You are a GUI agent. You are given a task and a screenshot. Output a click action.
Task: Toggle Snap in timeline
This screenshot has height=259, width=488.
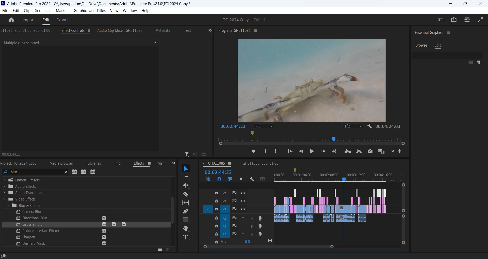point(219,179)
